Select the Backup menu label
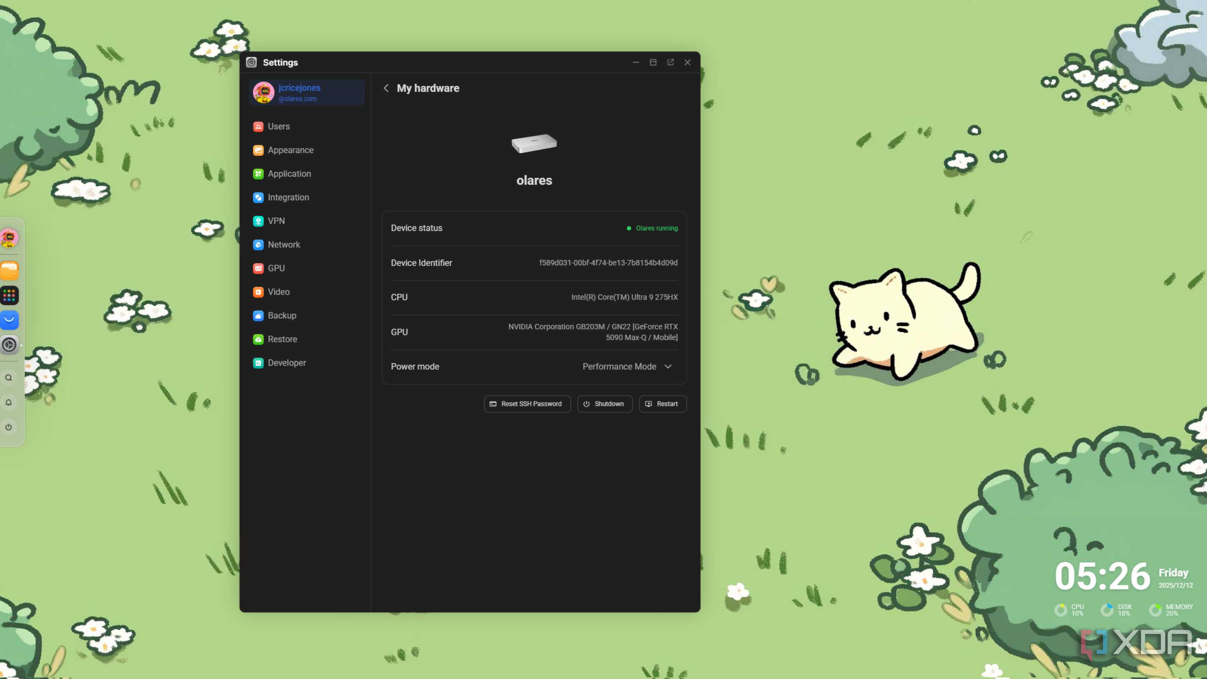 pyautogui.click(x=282, y=316)
